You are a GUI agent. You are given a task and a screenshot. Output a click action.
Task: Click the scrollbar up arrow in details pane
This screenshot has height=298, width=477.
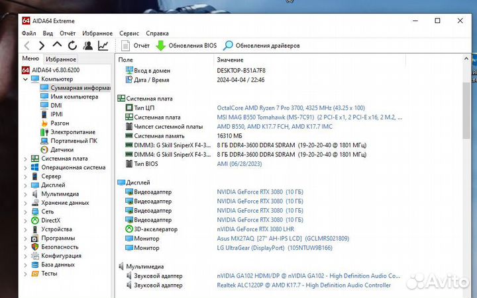pyautogui.click(x=466, y=59)
